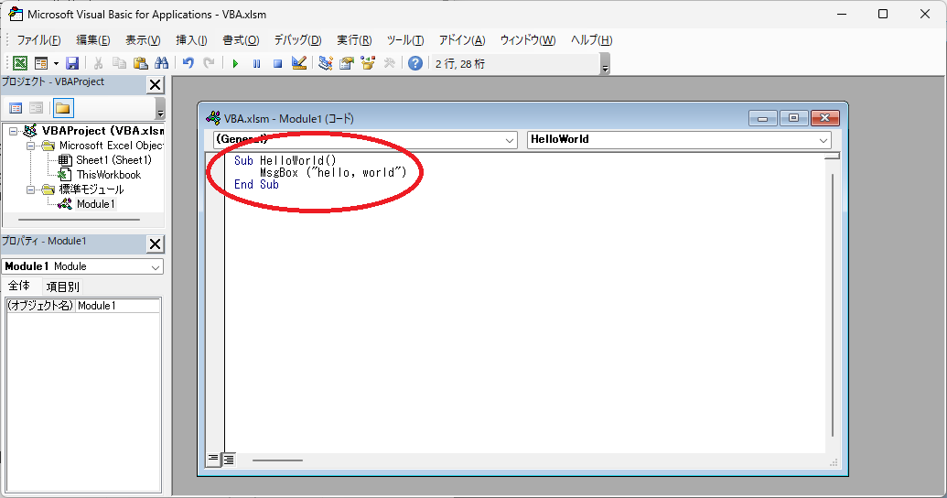
Task: Minimize the Module1 code window
Action: click(762, 118)
